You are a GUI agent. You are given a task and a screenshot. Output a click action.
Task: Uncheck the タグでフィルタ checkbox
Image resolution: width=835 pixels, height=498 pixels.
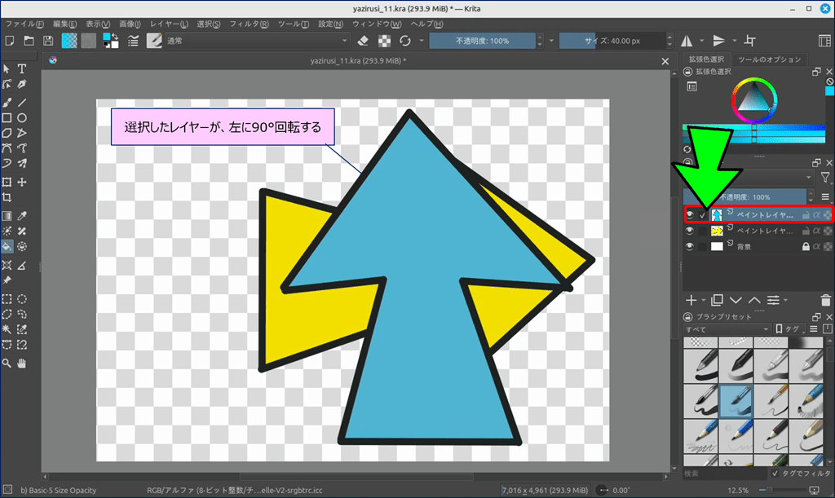tap(775, 474)
